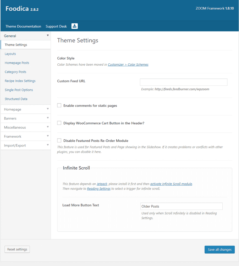Enable comments for static pages checkbox
The width and height of the screenshot is (239, 266).
click(x=59, y=105)
